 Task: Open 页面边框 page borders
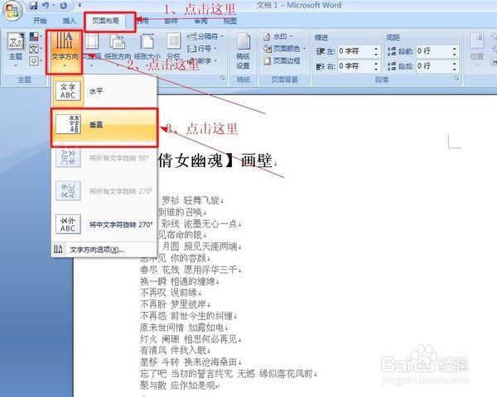pyautogui.click(x=282, y=60)
